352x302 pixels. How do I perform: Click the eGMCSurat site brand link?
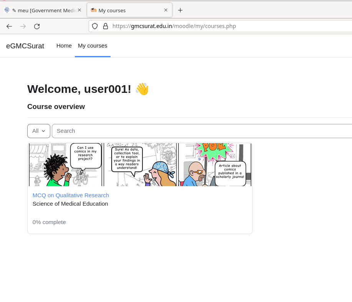click(25, 46)
